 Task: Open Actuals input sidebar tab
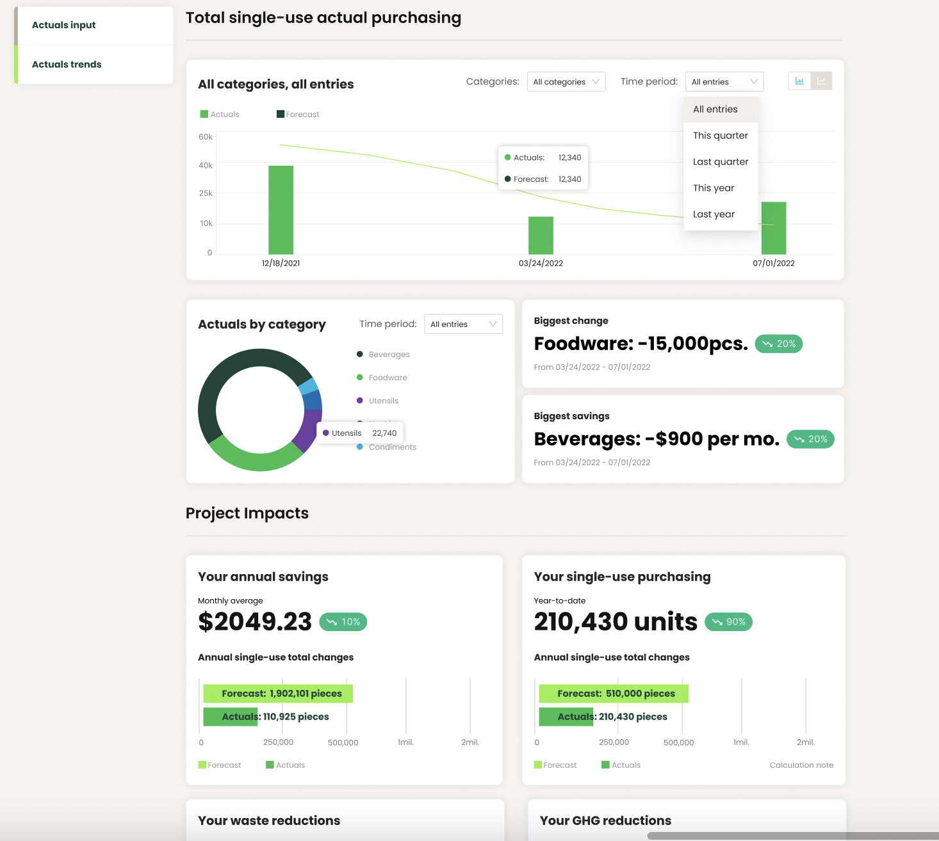[94, 25]
